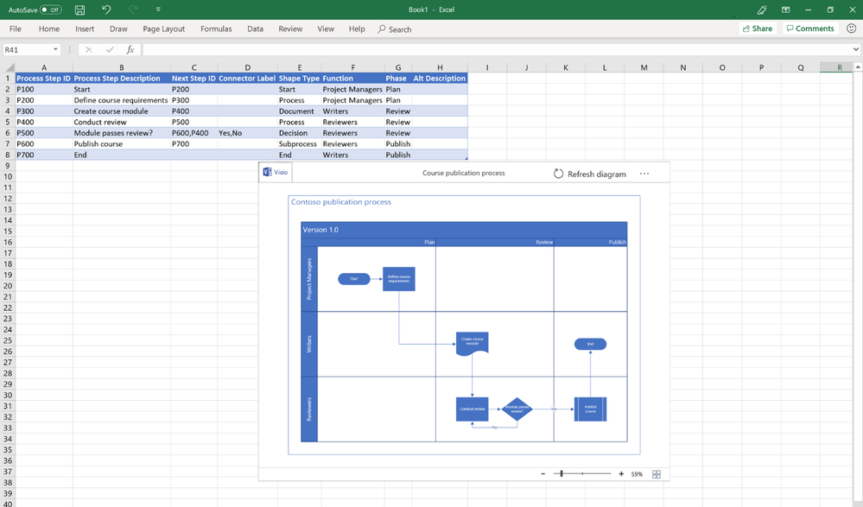Click the Name Box showing R41

pyautogui.click(x=28, y=49)
